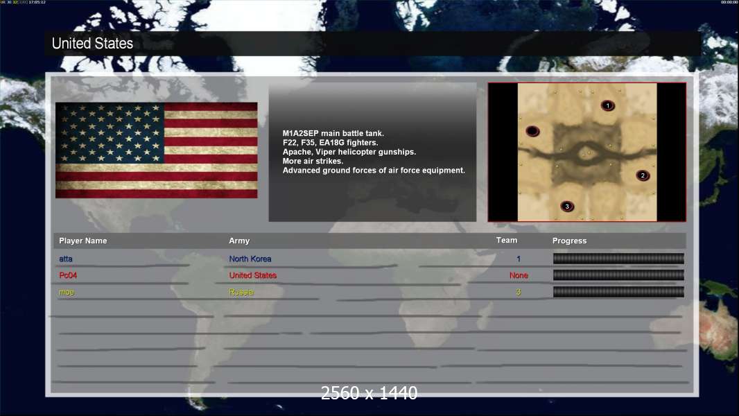Select player name moe
This screenshot has width=739, height=416.
pos(67,292)
